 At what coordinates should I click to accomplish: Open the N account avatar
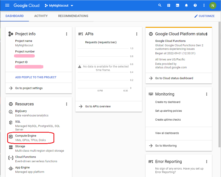click(213, 6)
